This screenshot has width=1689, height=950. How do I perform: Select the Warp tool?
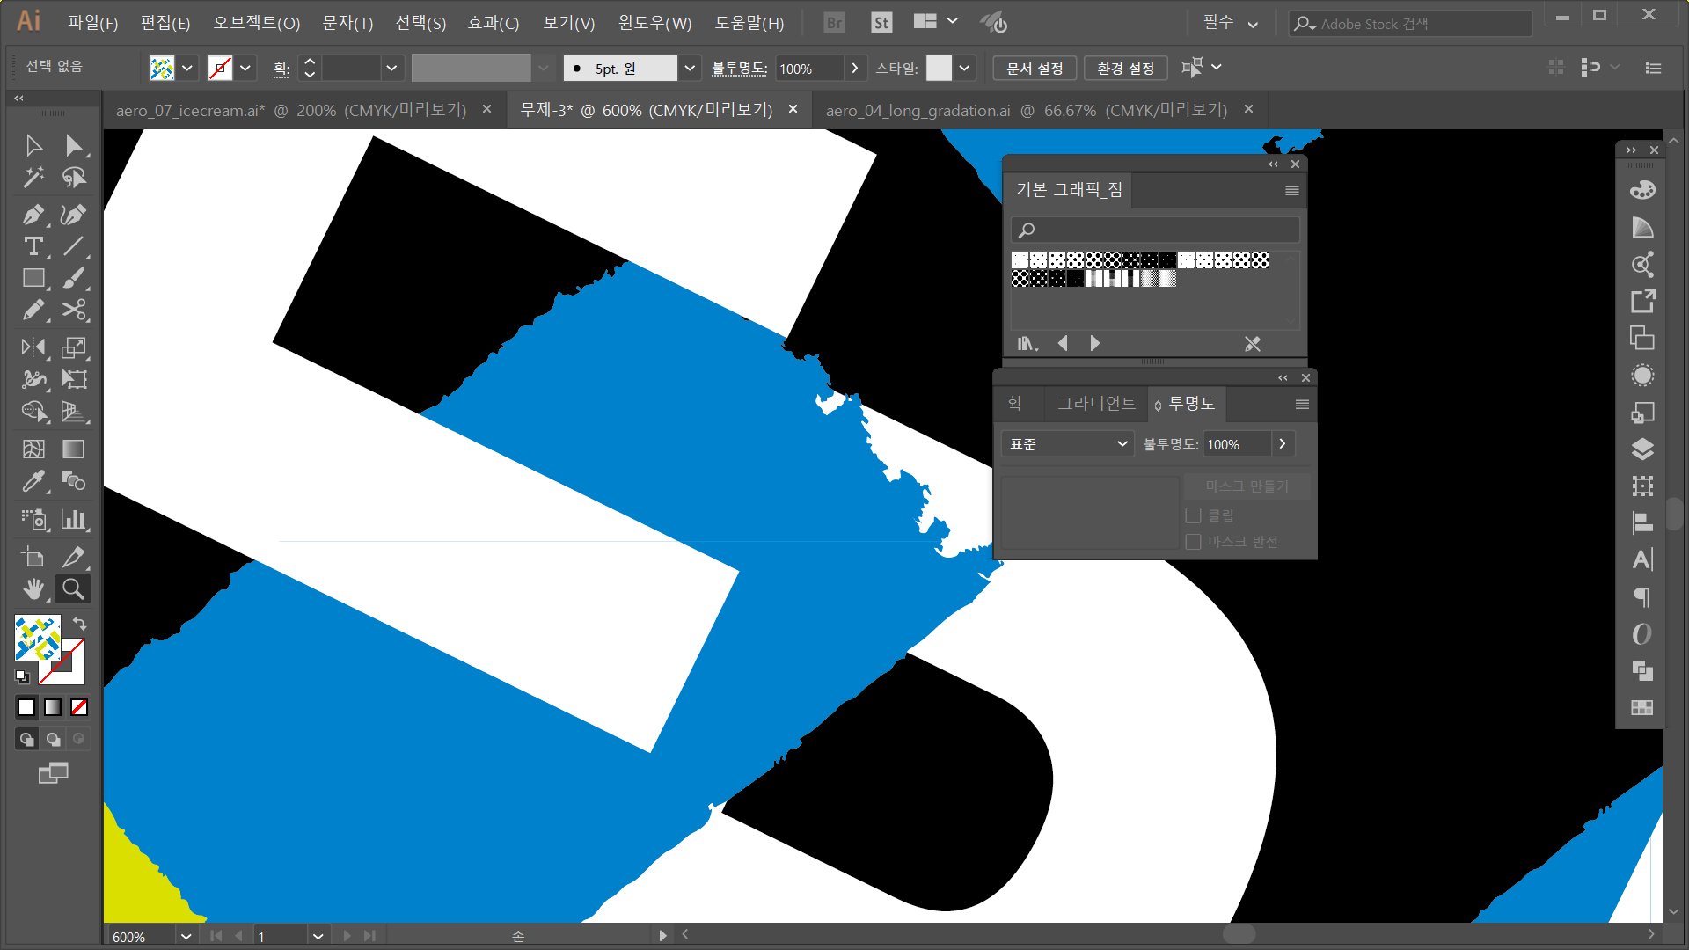[33, 379]
